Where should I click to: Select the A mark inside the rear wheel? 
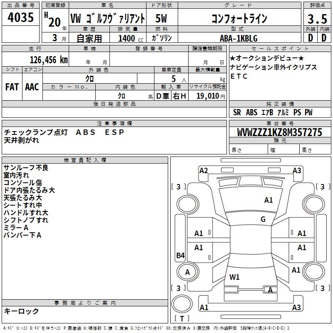point(187,272)
